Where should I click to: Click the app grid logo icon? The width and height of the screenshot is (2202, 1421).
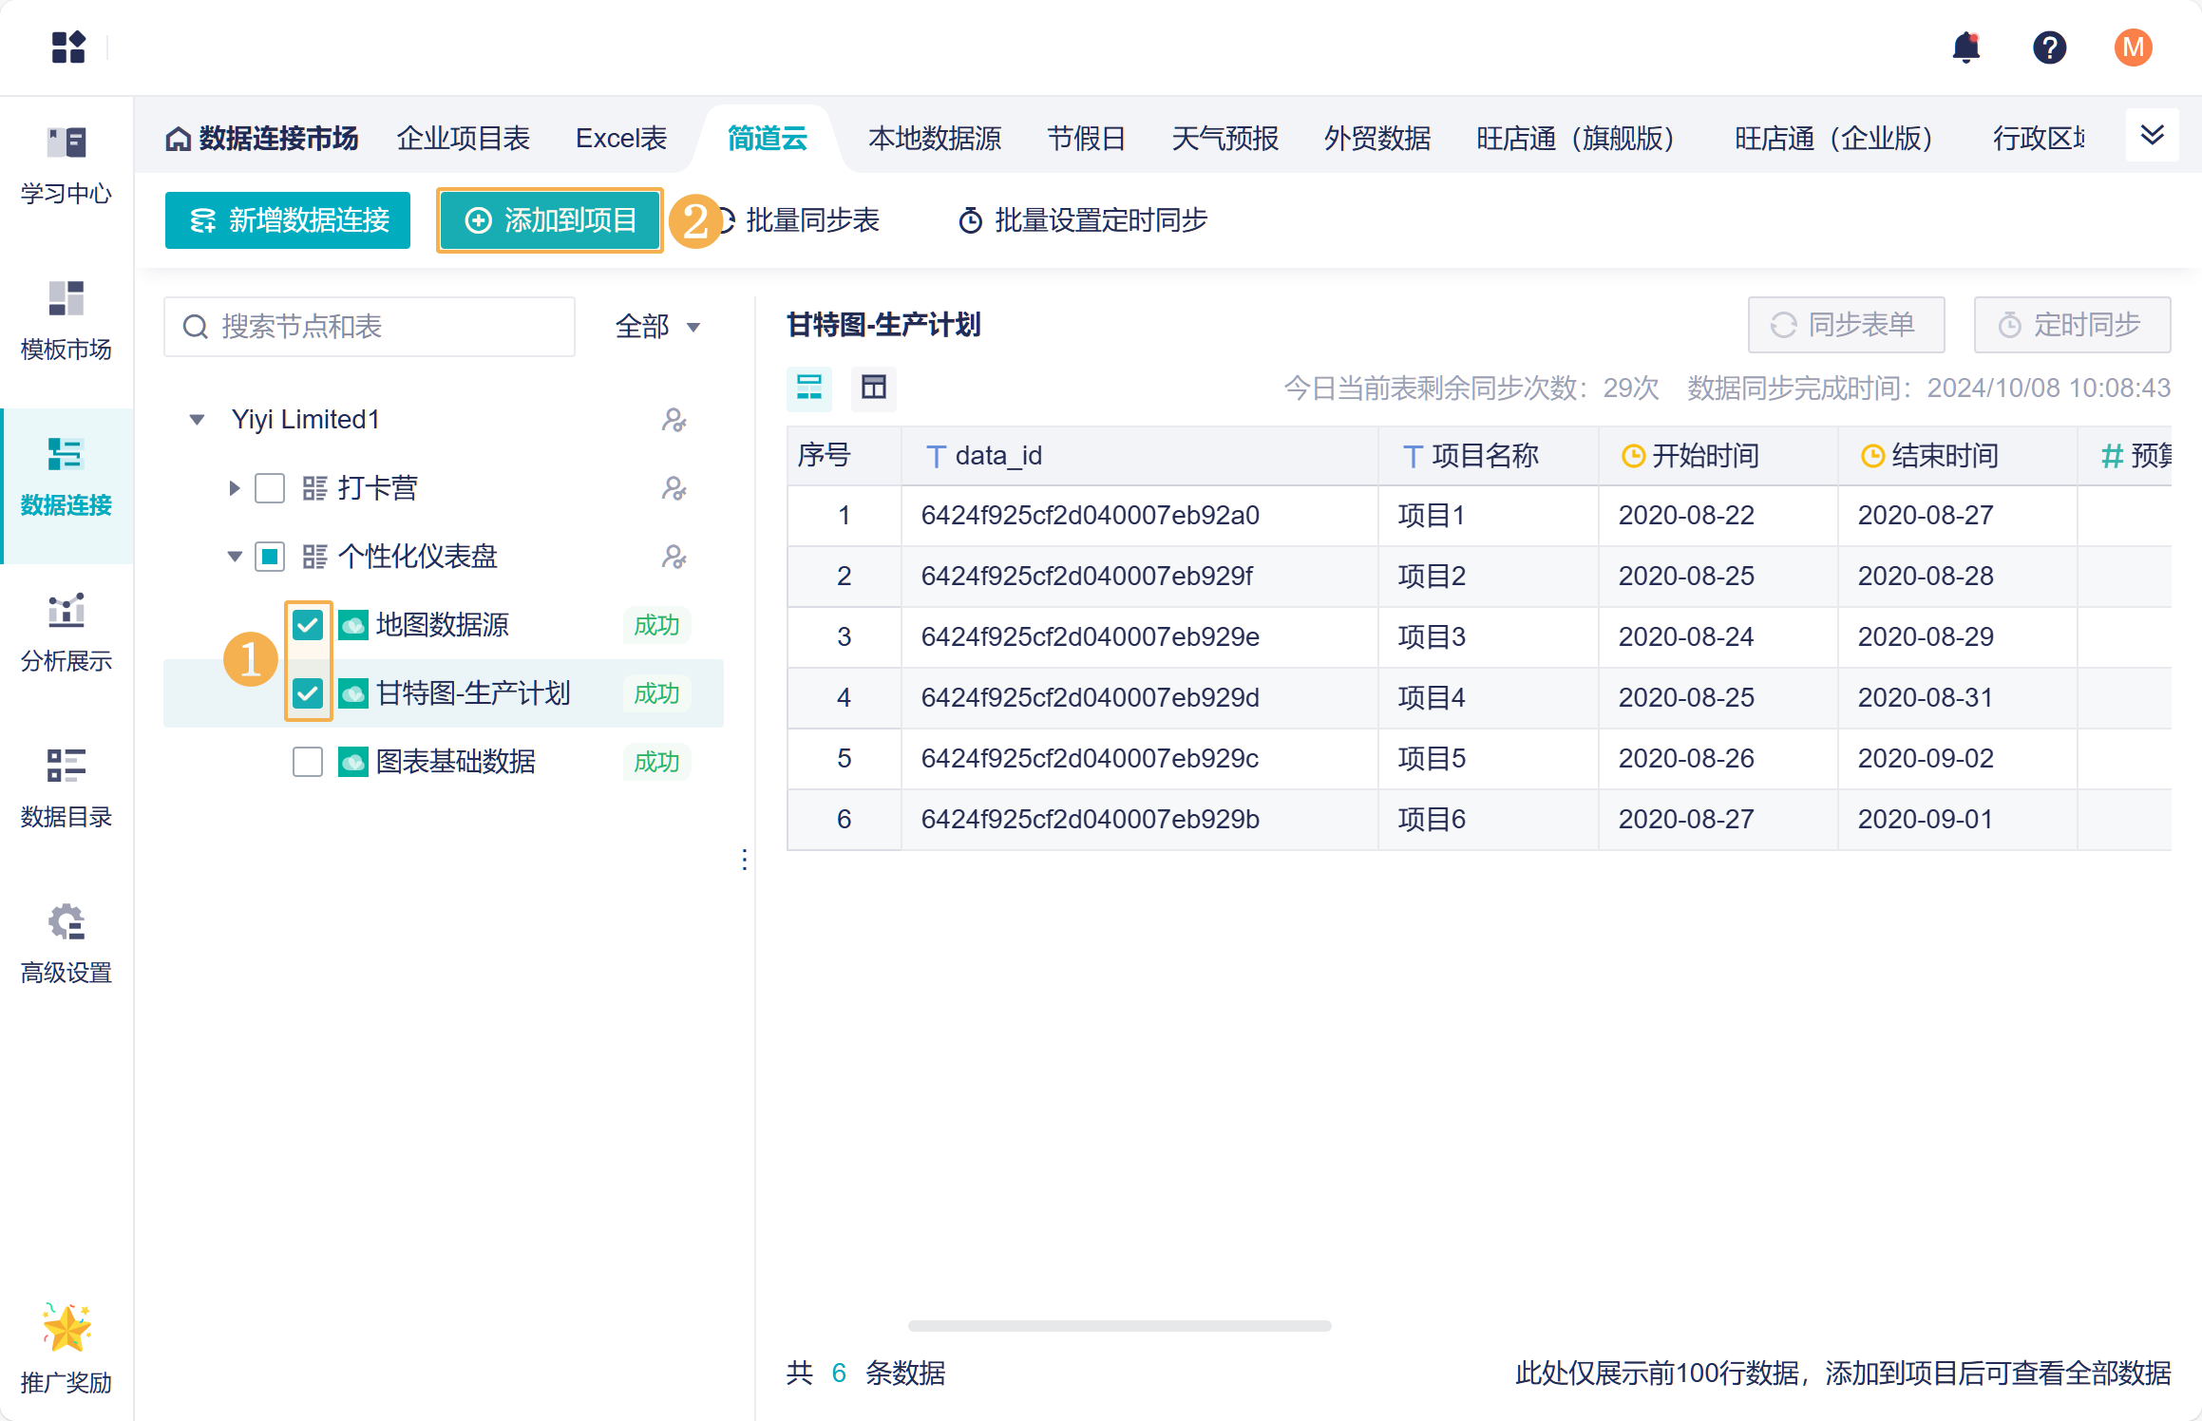pos(68,47)
